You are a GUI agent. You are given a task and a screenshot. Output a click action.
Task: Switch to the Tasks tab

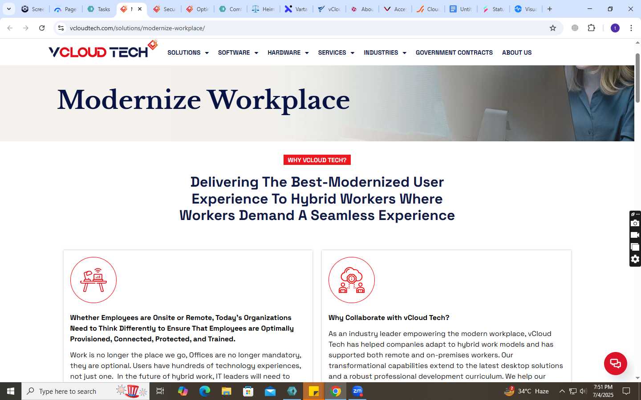point(99,9)
